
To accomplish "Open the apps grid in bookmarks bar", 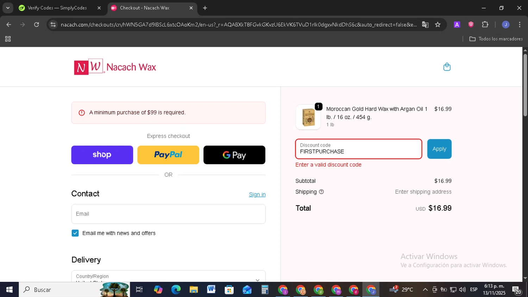I will coord(8,39).
